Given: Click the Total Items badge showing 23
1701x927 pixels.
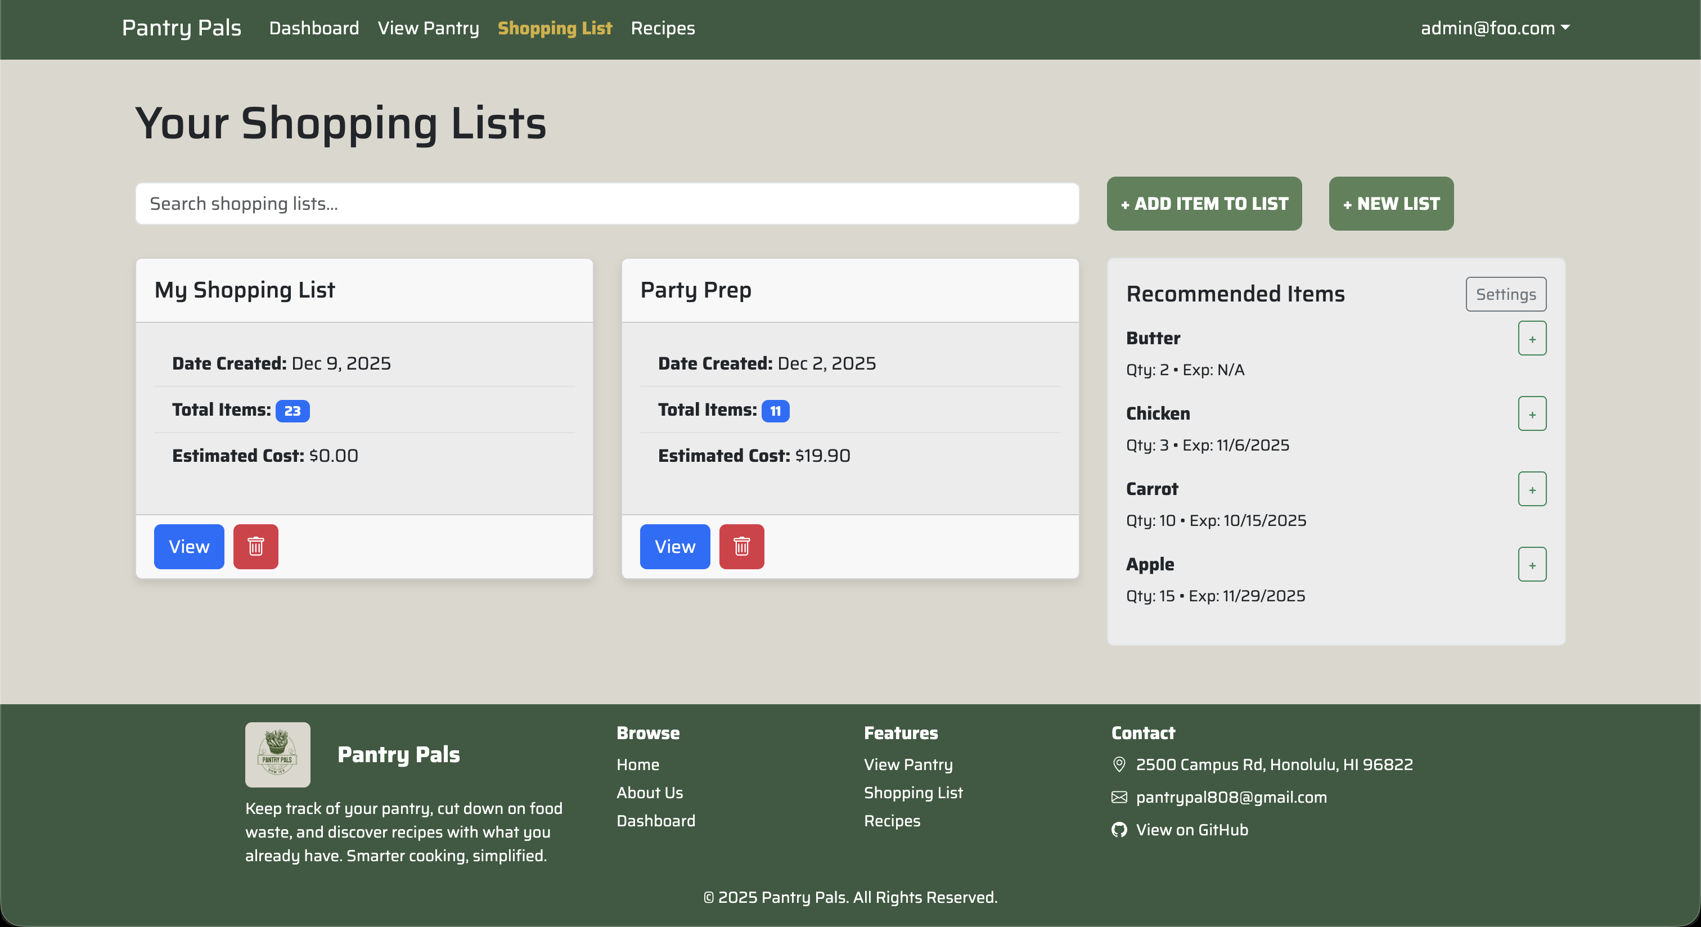Looking at the screenshot, I should (292, 410).
